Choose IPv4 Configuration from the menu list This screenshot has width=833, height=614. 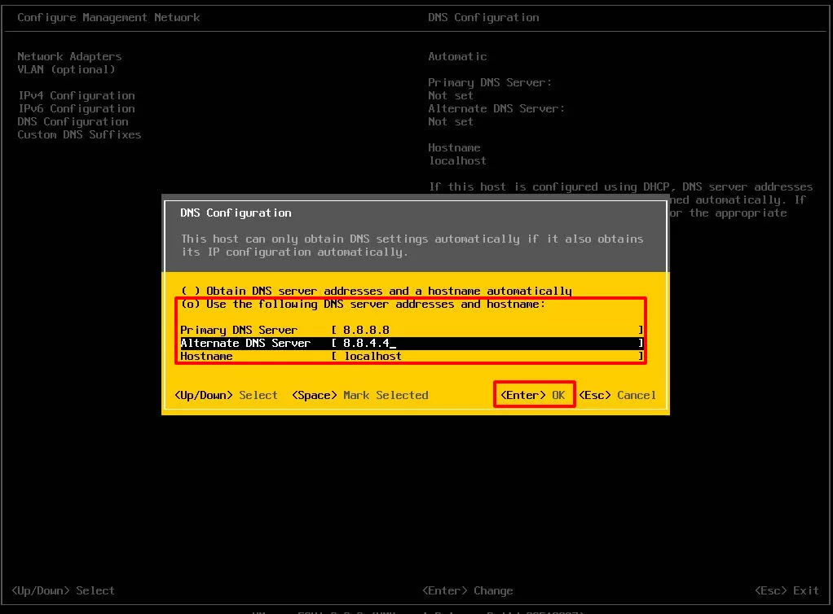click(76, 95)
